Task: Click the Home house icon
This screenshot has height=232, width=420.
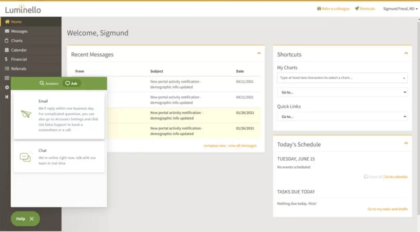Action: pyautogui.click(x=7, y=22)
